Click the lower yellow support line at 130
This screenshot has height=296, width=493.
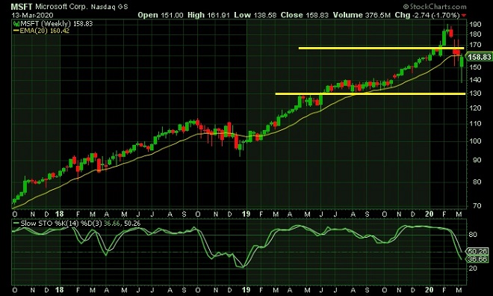pos(370,93)
